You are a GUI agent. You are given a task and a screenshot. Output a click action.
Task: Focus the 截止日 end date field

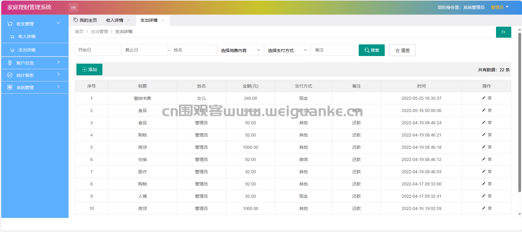(145, 50)
